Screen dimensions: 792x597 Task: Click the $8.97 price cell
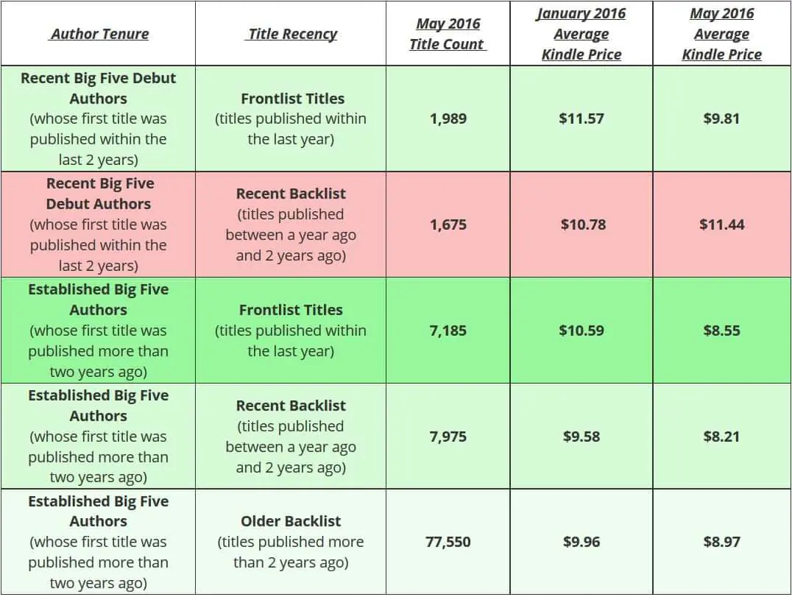click(722, 542)
